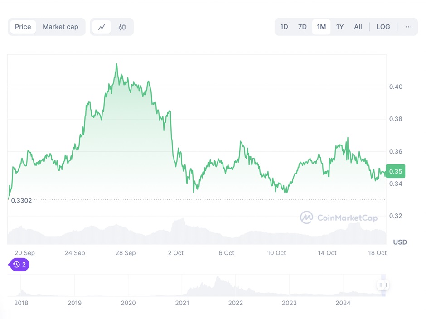Image resolution: width=426 pixels, height=319 pixels.
Task: Show All time price history
Action: 358,27
